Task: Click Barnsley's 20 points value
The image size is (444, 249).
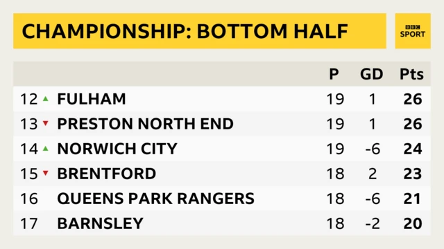Action: [x=413, y=223]
